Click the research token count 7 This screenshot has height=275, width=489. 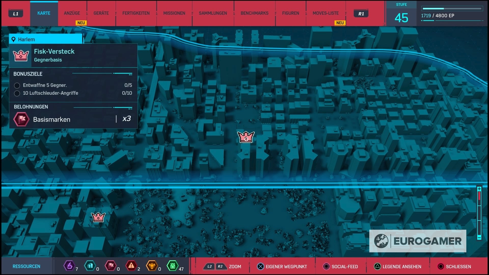tap(77, 269)
